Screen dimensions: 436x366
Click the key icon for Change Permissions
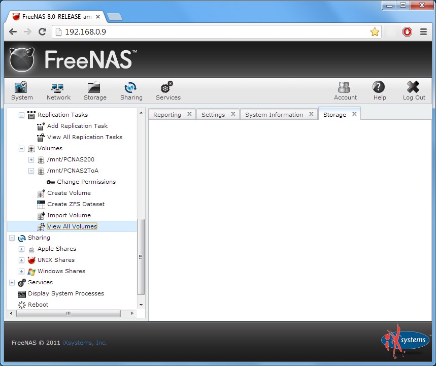(x=51, y=182)
